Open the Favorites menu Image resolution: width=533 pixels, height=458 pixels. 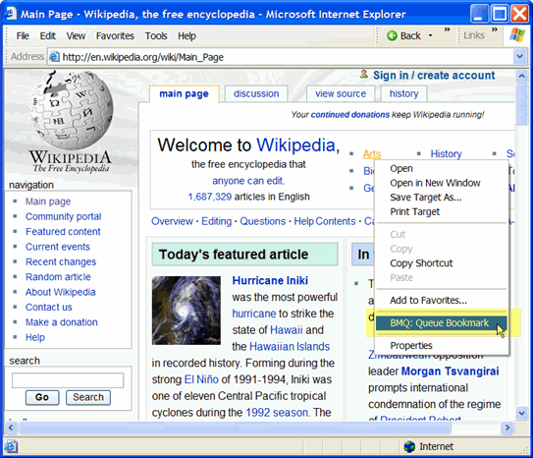[115, 35]
